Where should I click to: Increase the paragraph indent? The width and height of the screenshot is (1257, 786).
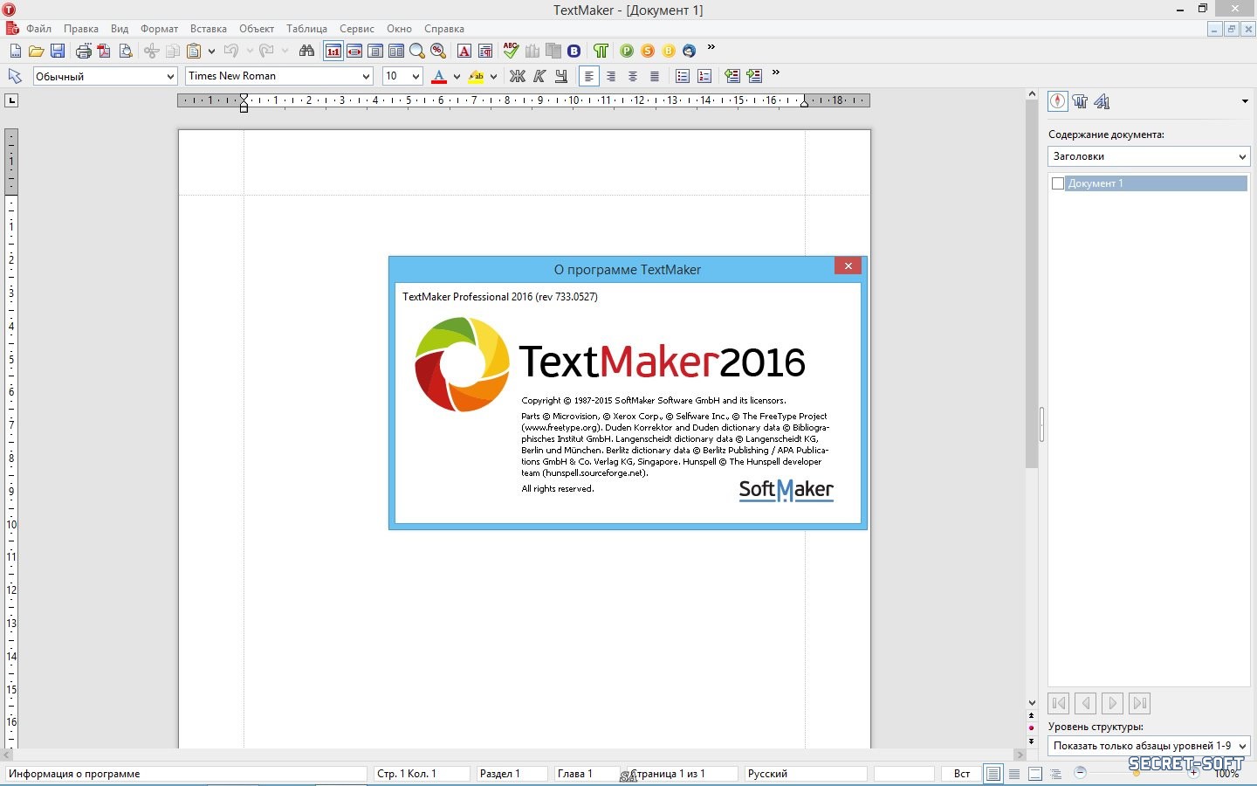754,76
